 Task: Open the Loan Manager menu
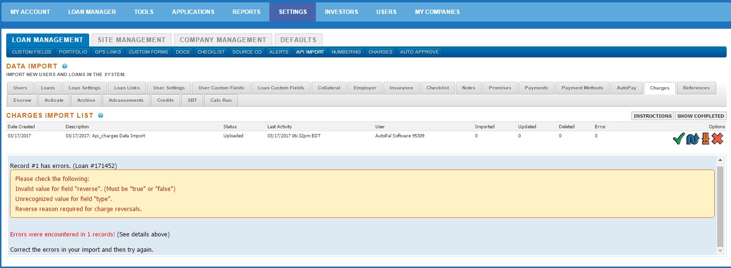pos(92,12)
